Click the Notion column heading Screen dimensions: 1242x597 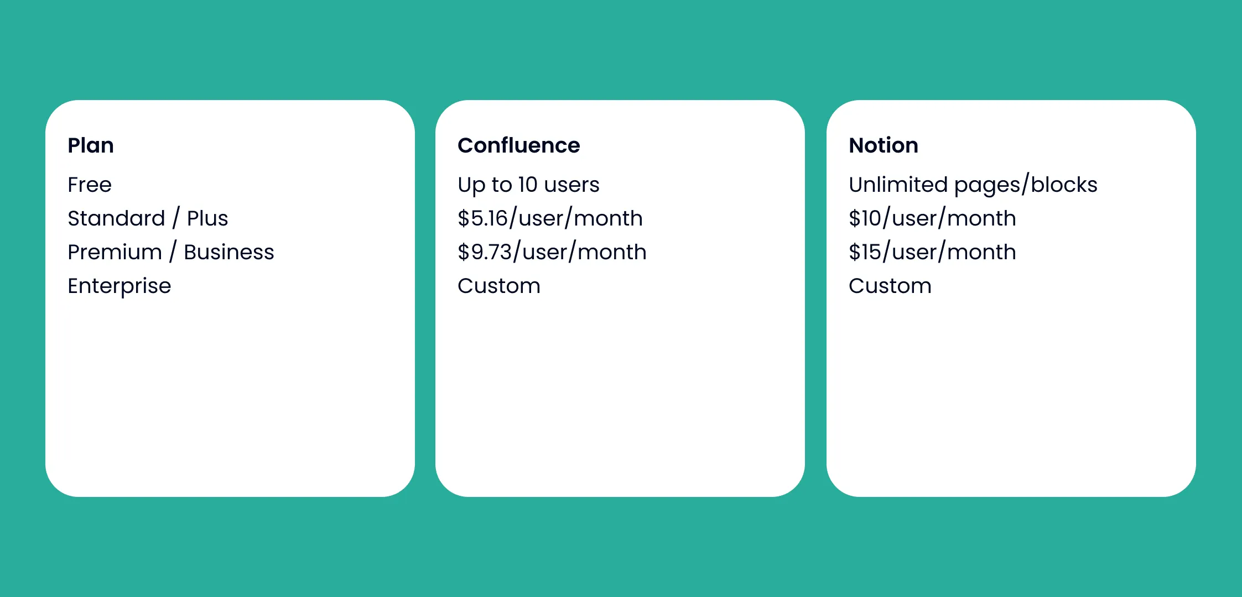pyautogui.click(x=884, y=145)
